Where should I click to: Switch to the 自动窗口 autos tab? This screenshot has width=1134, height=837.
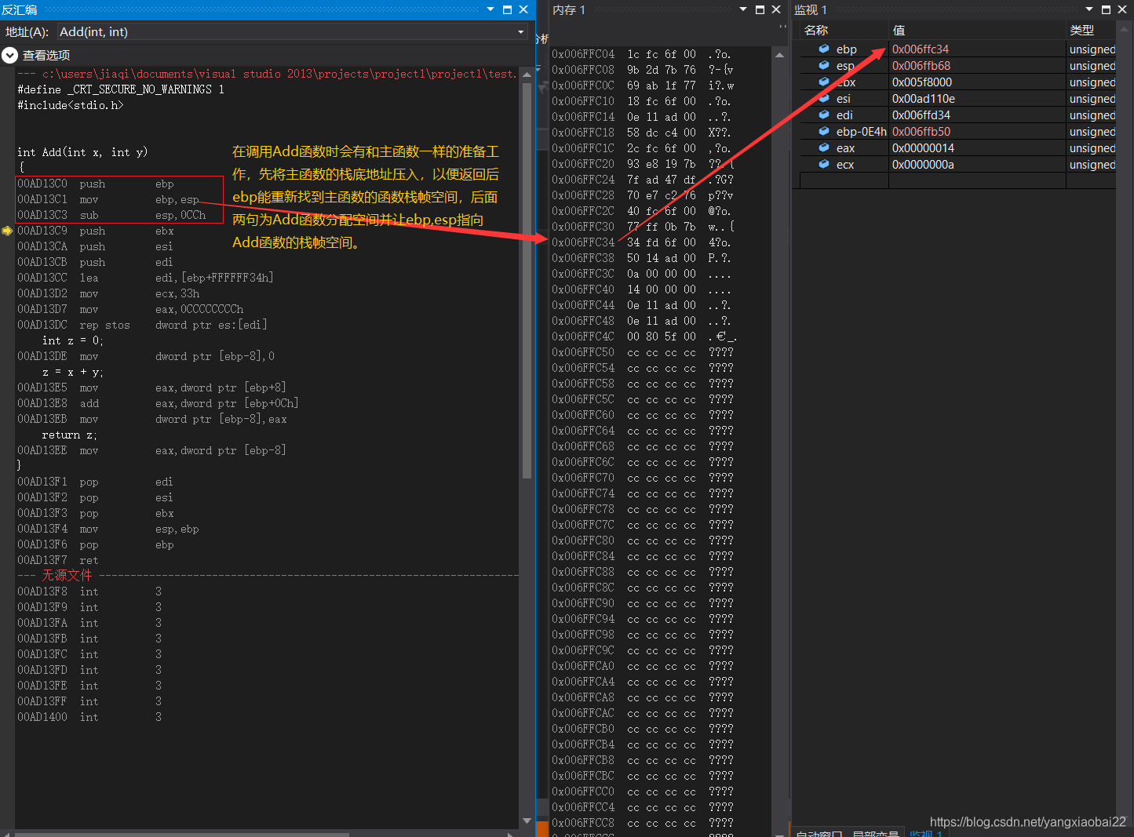tap(819, 833)
